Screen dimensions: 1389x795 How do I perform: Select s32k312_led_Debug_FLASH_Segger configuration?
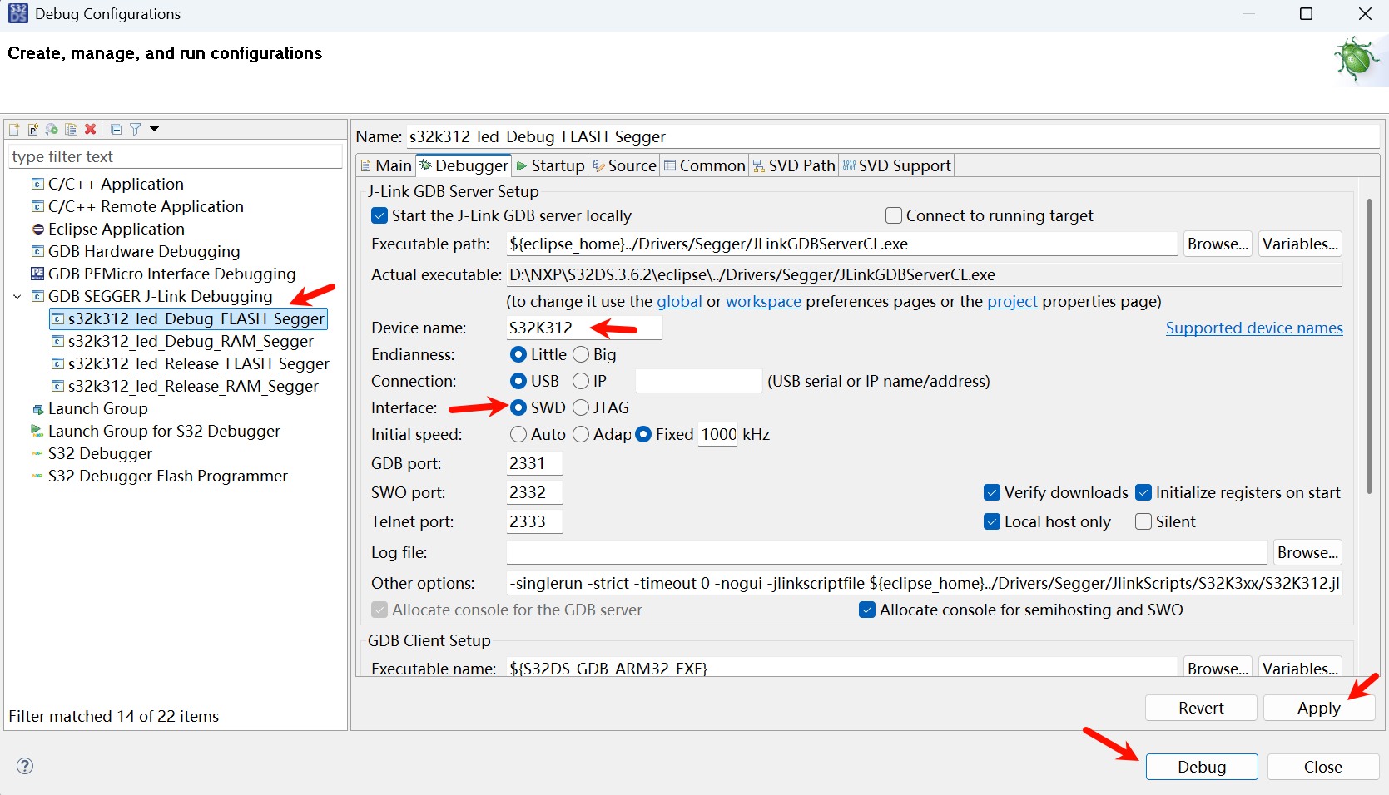point(188,318)
